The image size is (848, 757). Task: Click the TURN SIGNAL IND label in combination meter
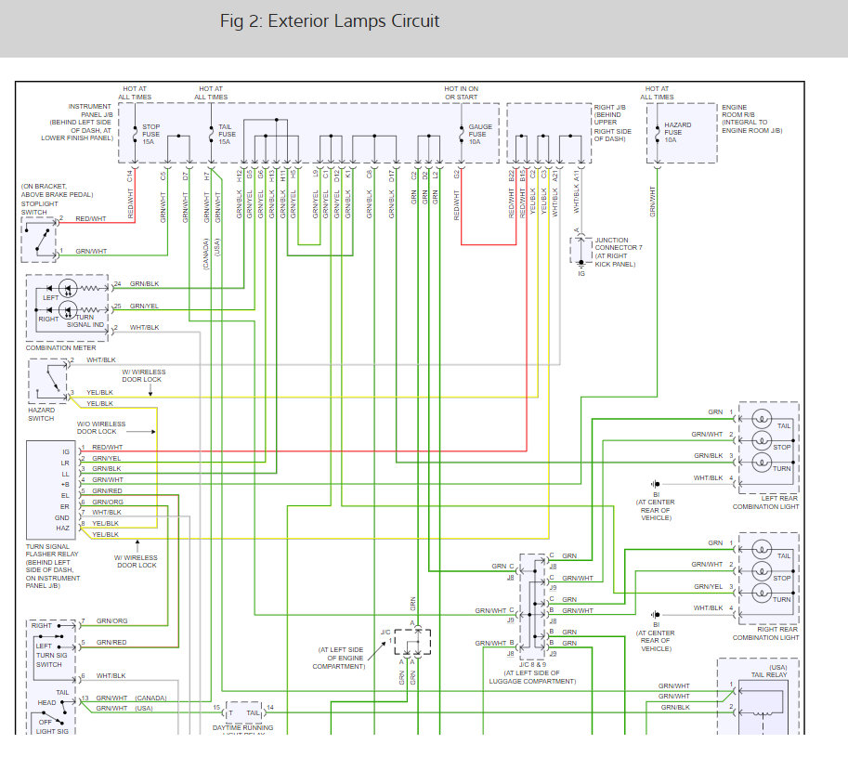85,321
